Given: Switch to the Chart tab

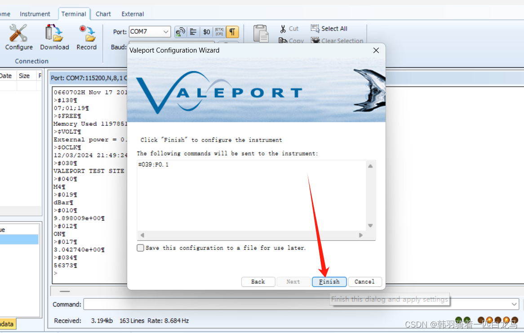Looking at the screenshot, I should coord(103,14).
